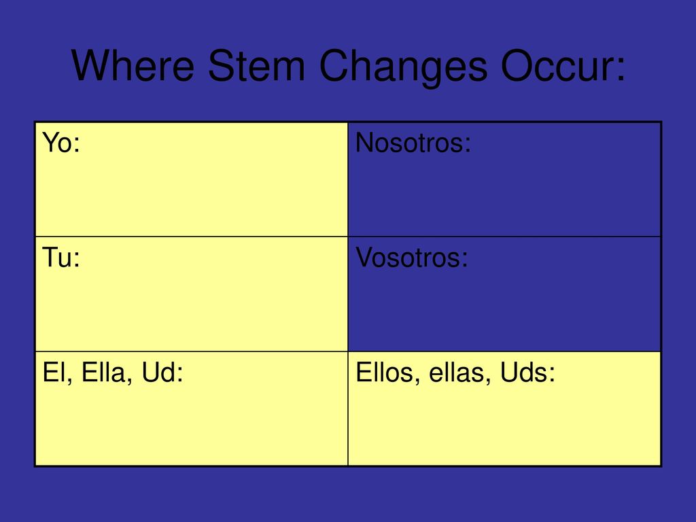
Task: Click the 'Vosotros:' label text
Action: point(411,258)
